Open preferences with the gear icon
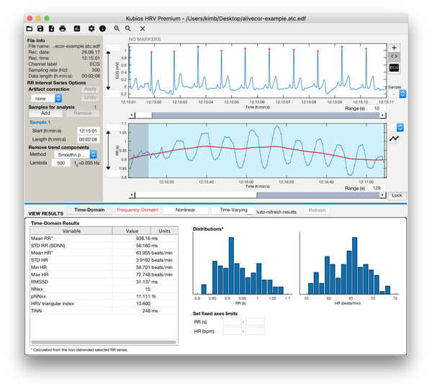Screen dimensions: 432x390 91,28
